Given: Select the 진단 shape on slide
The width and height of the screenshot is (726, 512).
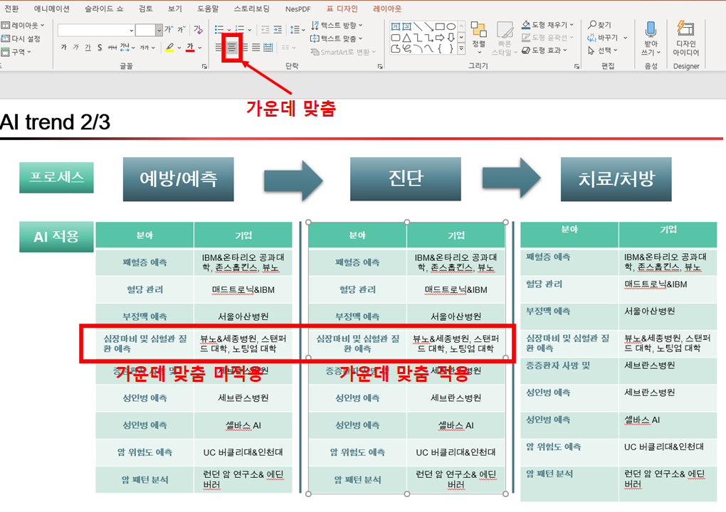Looking at the screenshot, I should (x=406, y=178).
